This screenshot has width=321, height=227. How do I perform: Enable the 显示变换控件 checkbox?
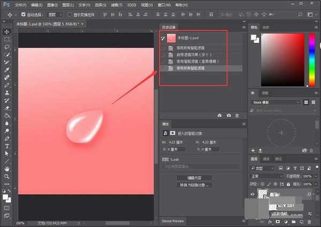point(70,14)
